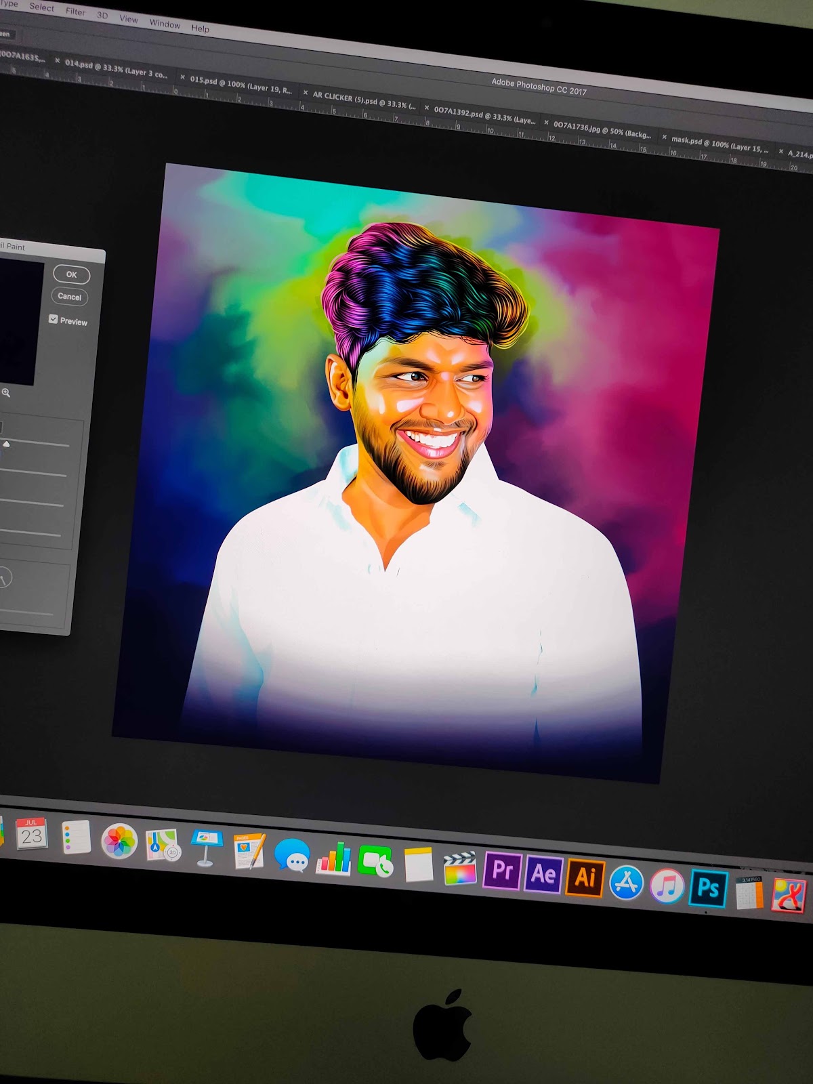813x1084 pixels.
Task: Launch iTunes from the dock
Action: (x=667, y=885)
